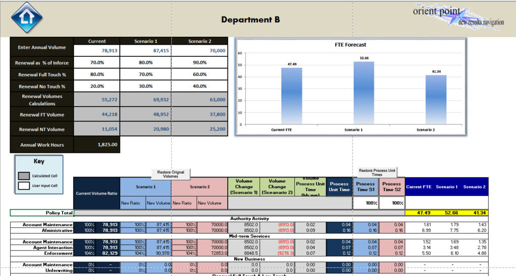The width and height of the screenshot is (516, 276).
Task: Select Scenario 2 annual volume 70,000
Action: coord(200,51)
